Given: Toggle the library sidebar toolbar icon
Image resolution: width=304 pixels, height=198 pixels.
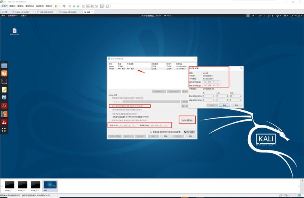Looking at the screenshot, I should [x=83, y=6].
